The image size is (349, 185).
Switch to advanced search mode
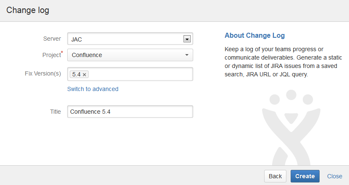(93, 89)
